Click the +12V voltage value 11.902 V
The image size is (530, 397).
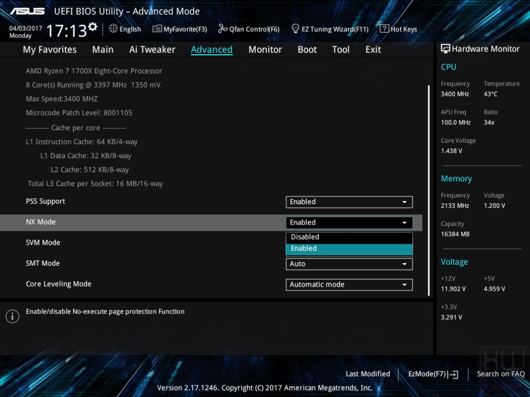tap(453, 289)
